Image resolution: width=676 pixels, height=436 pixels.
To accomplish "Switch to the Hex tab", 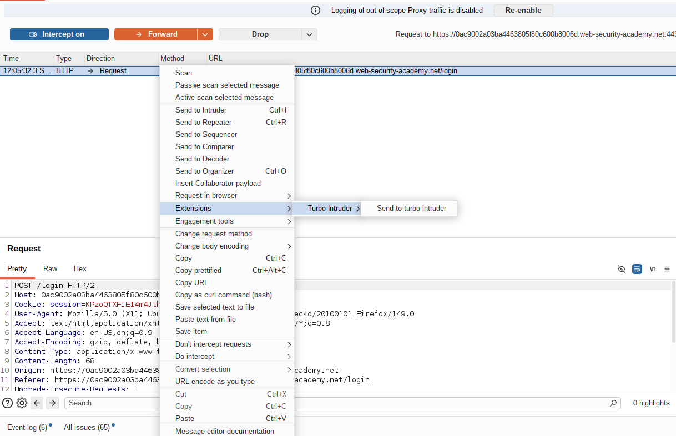I will point(80,268).
